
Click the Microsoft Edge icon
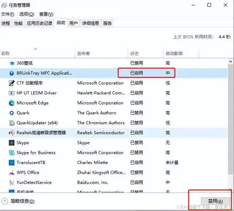12,103
